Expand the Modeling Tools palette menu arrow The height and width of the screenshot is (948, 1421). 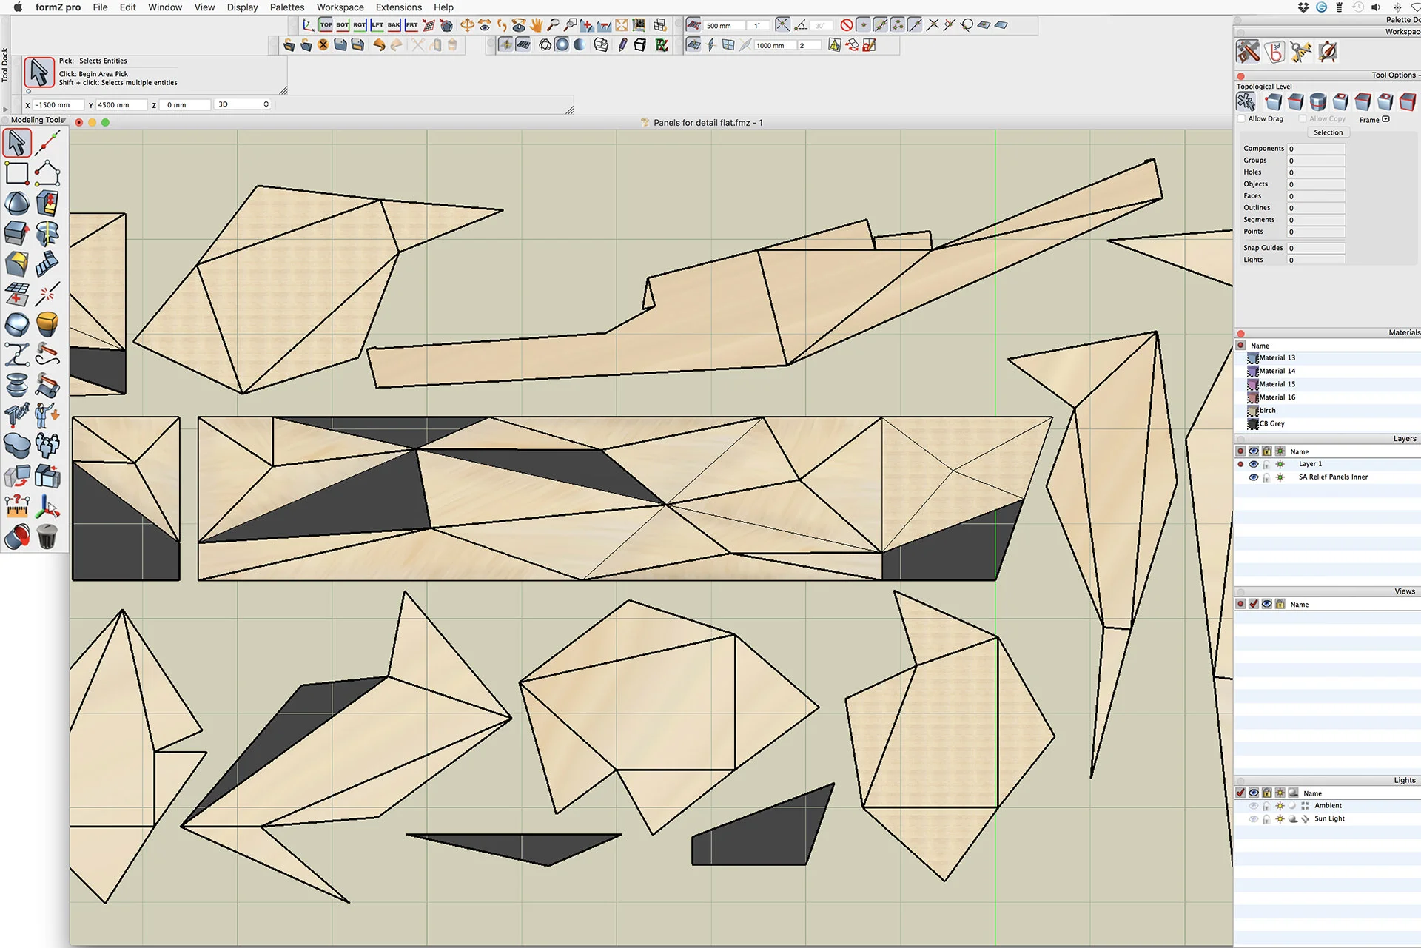click(x=64, y=120)
